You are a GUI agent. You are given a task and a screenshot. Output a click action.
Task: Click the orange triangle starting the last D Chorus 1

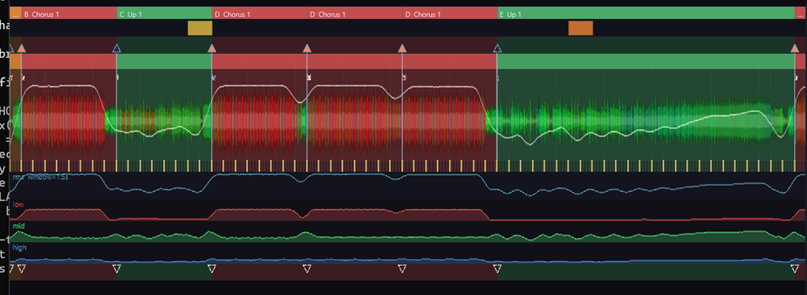402,48
